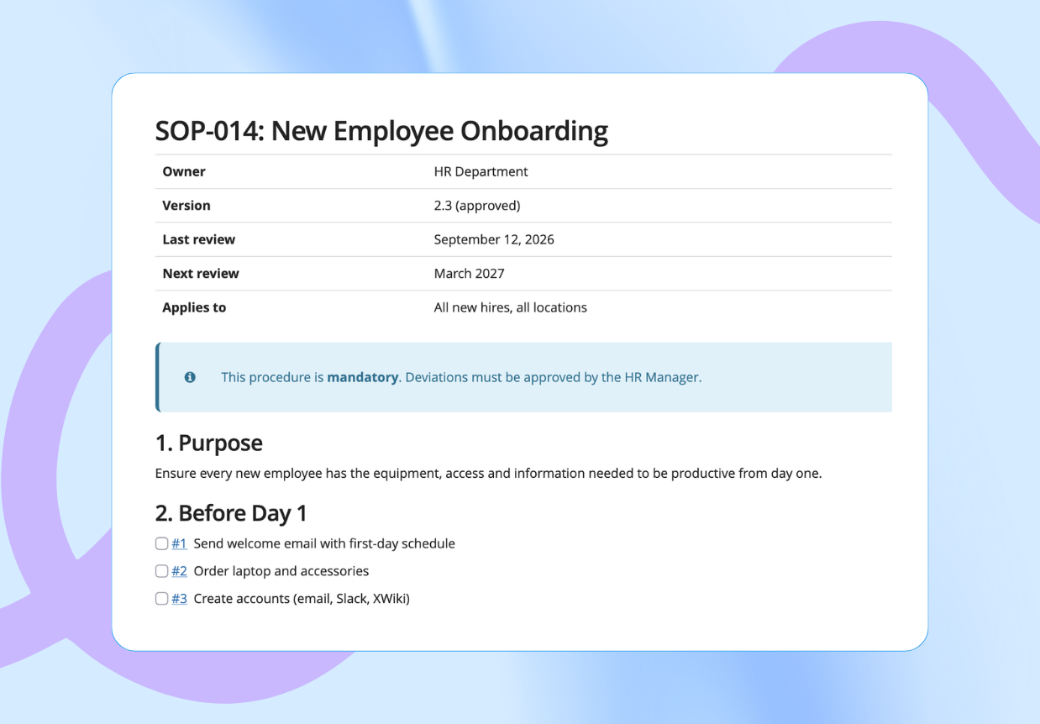
Task: Click the Purpose paragraph about new employee equipment
Action: pyautogui.click(x=488, y=473)
